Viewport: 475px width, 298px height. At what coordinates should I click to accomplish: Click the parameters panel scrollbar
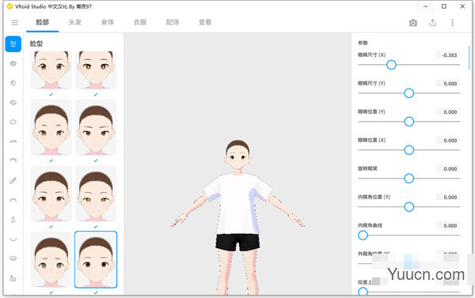[469, 58]
